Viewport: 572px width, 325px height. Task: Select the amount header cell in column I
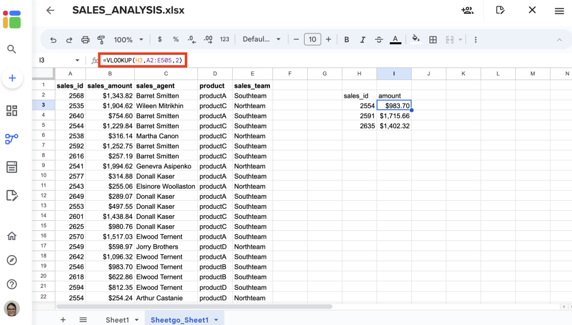(394, 96)
